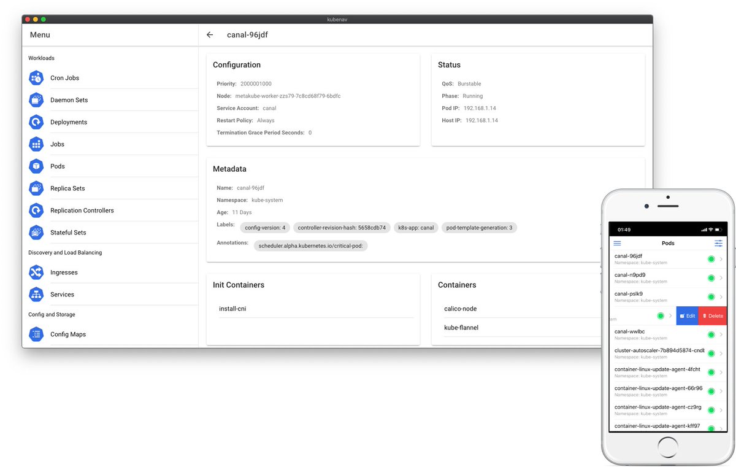Image resolution: width=736 pixels, height=467 pixels.
Task: Click status dot of container-linux-update-agent-66r96
Action: tap(711, 391)
